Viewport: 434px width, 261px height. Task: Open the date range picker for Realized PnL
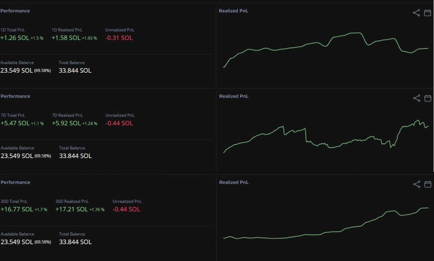tap(427, 13)
